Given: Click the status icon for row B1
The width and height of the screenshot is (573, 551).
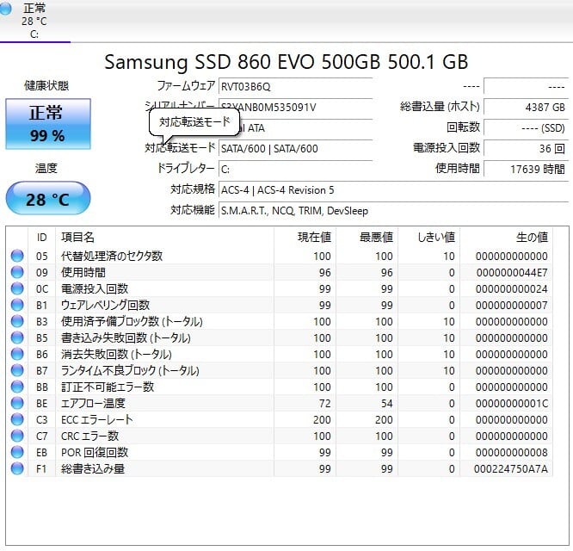Looking at the screenshot, I should (x=17, y=305).
